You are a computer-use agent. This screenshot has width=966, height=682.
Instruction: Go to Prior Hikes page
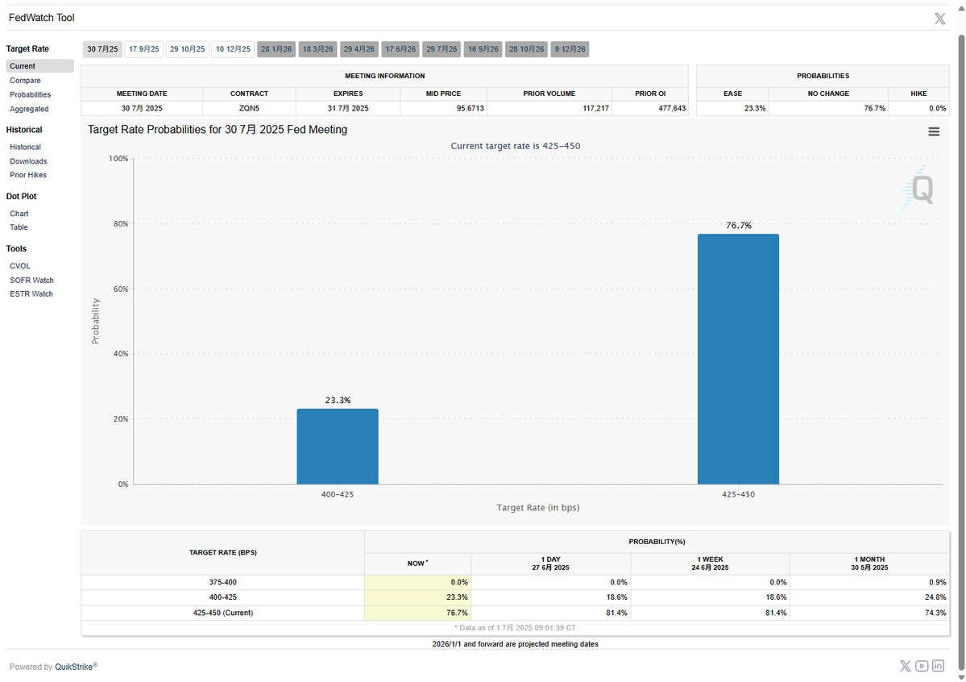27,175
